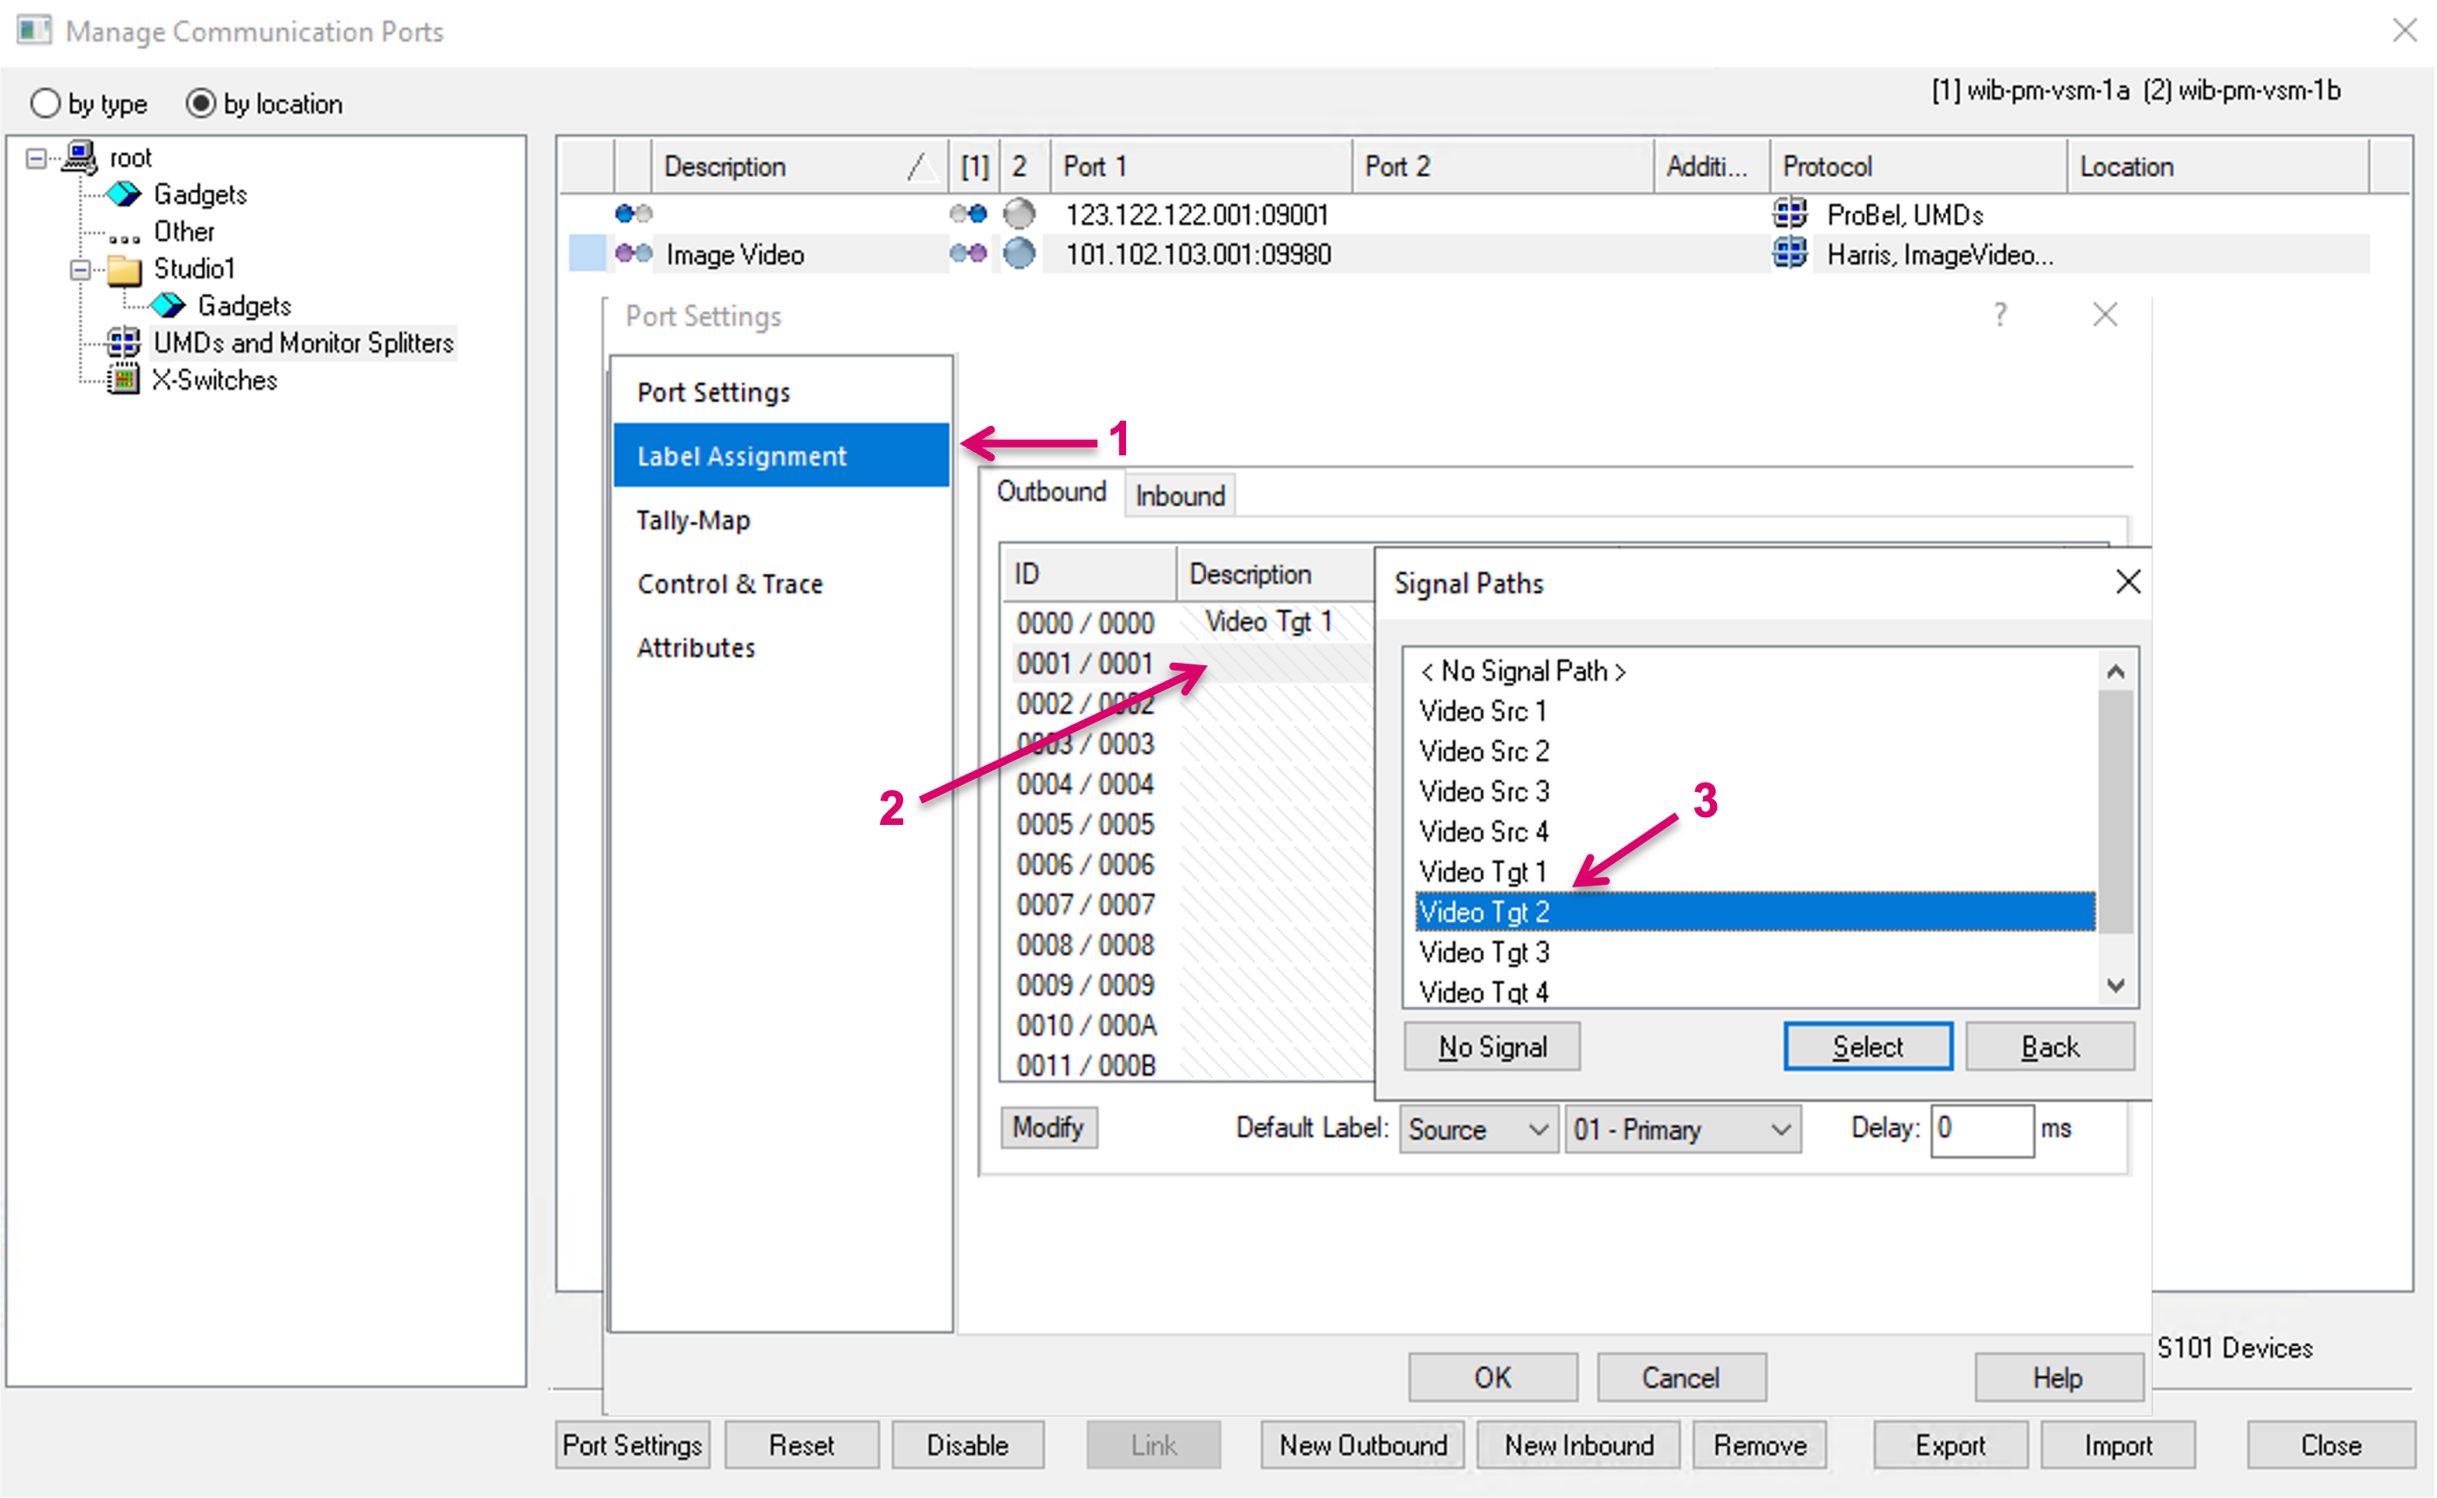Click the Port Settings help question mark
The image size is (2437, 1498).
[x=2000, y=315]
